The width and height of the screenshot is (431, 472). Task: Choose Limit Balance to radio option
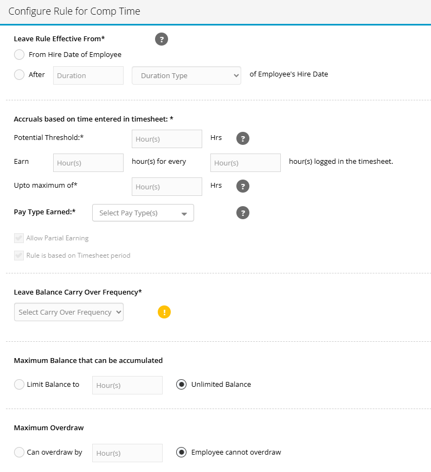20,385
